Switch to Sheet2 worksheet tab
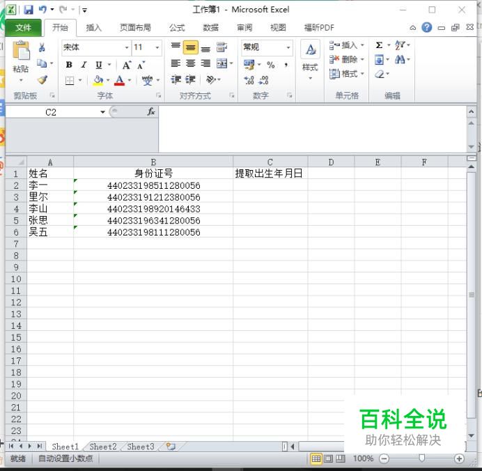This screenshot has height=471, width=482. [103, 447]
